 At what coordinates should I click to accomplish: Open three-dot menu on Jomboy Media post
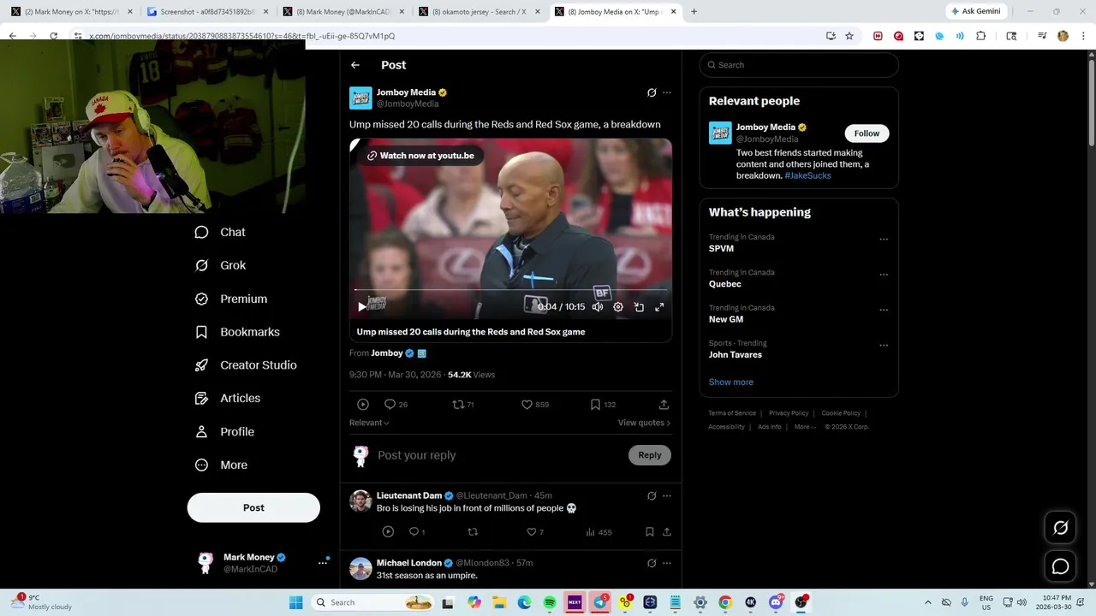pyautogui.click(x=667, y=92)
